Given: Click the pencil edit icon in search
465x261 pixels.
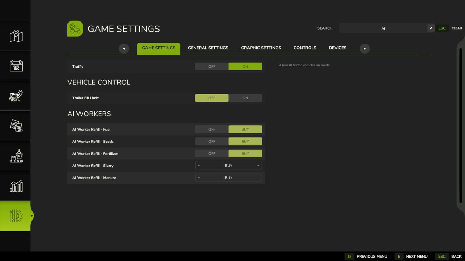Looking at the screenshot, I should (431, 28).
